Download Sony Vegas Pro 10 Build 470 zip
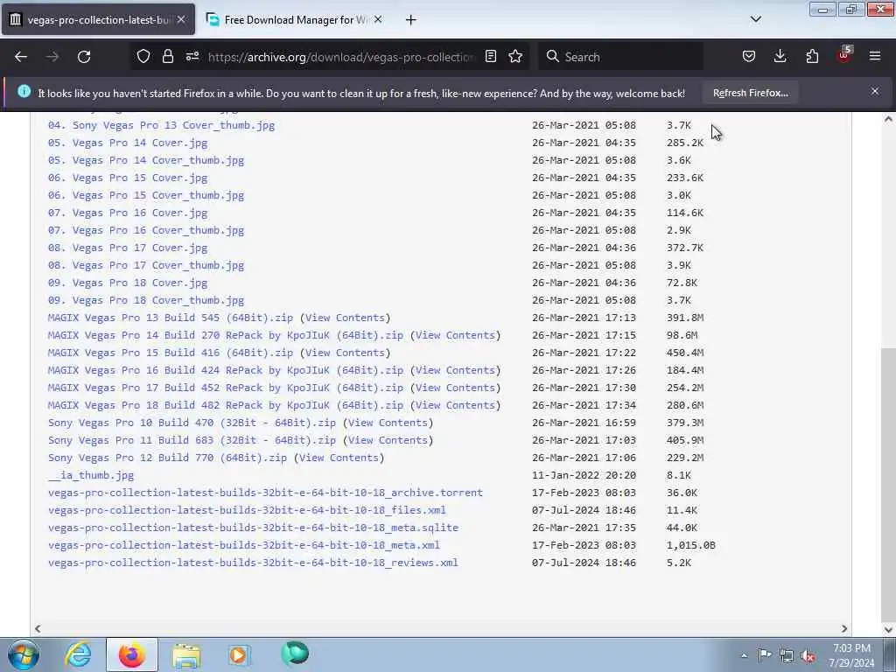Image resolution: width=896 pixels, height=672 pixels. click(x=192, y=423)
